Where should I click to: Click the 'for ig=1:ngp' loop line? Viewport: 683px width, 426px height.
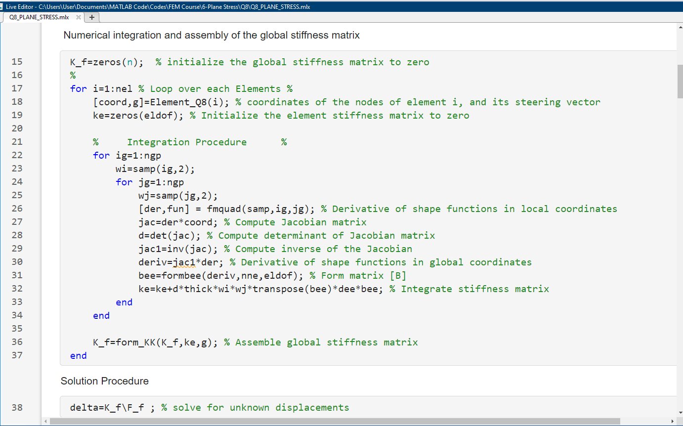tap(127, 156)
